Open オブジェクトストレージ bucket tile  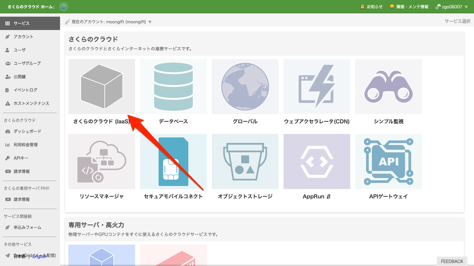point(245,167)
